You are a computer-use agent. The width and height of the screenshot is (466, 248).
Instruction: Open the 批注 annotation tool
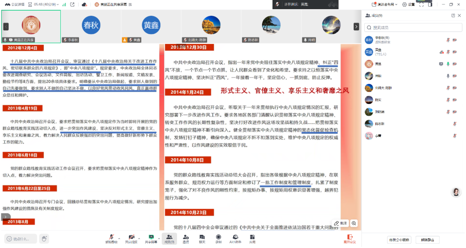[340, 223]
